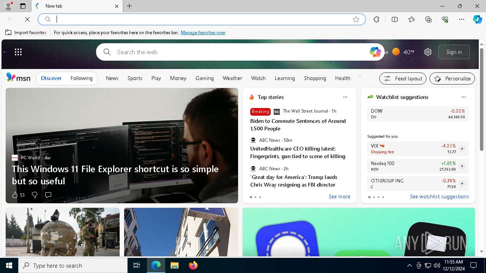Viewport: 486px width, 273px height.
Task: Open the Edge profile icon
Action: coord(8,6)
